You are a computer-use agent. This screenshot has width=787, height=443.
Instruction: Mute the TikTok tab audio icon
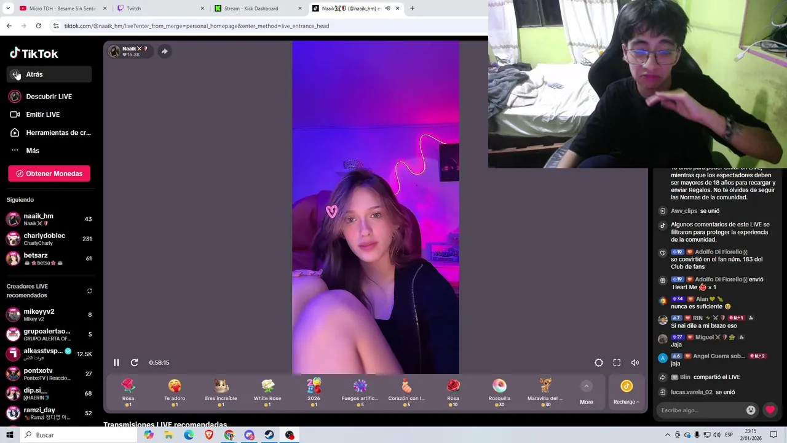387,8
